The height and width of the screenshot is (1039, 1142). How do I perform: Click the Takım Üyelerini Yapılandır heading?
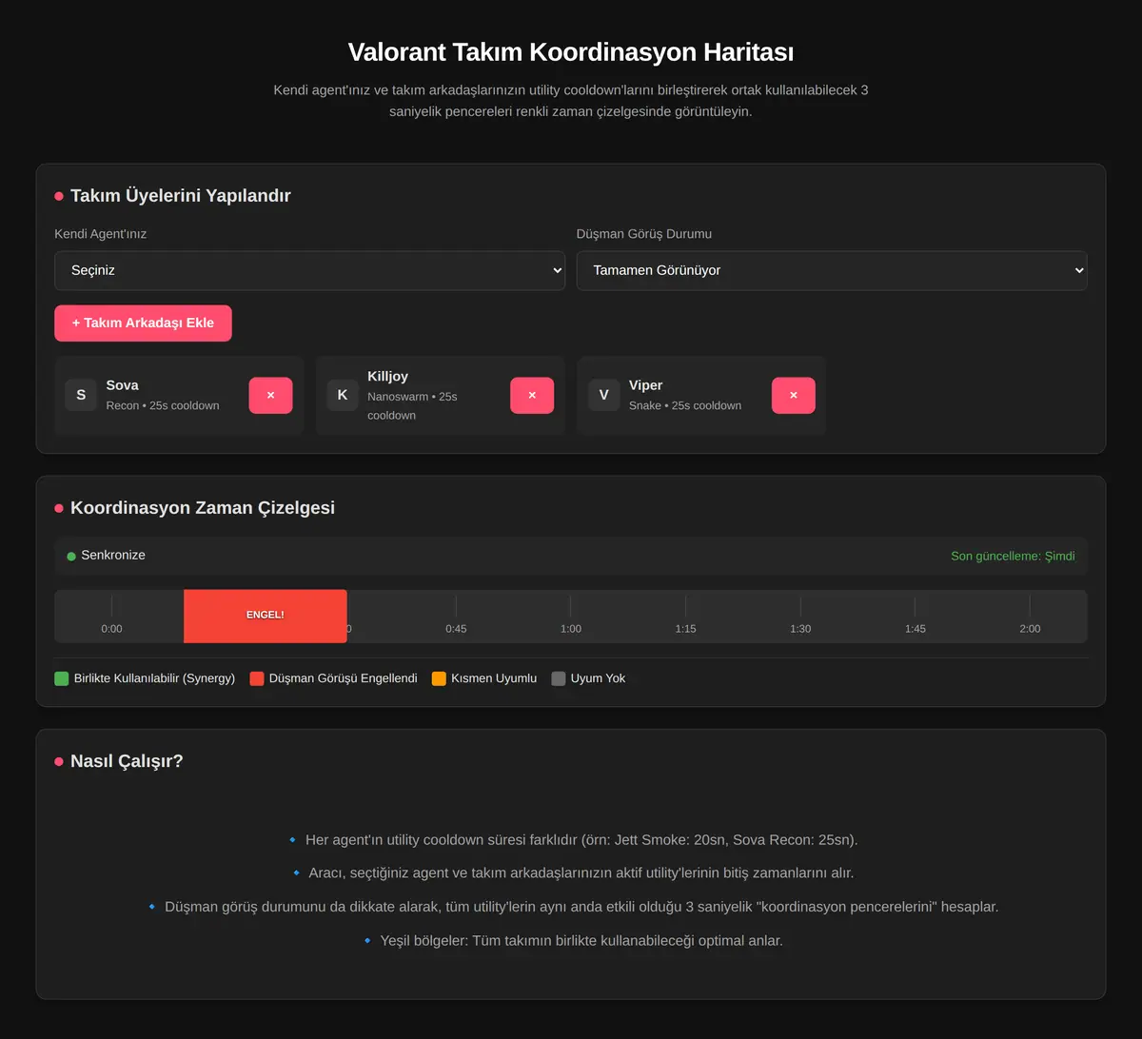tap(181, 196)
